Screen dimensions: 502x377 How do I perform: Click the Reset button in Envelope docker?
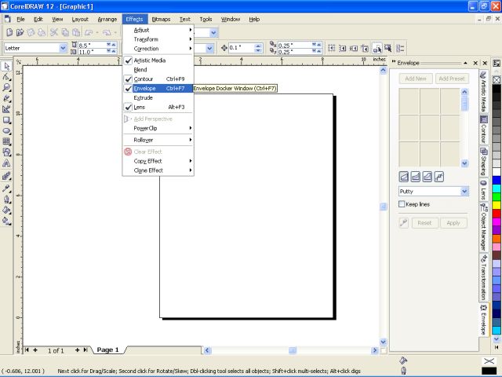tap(424, 223)
